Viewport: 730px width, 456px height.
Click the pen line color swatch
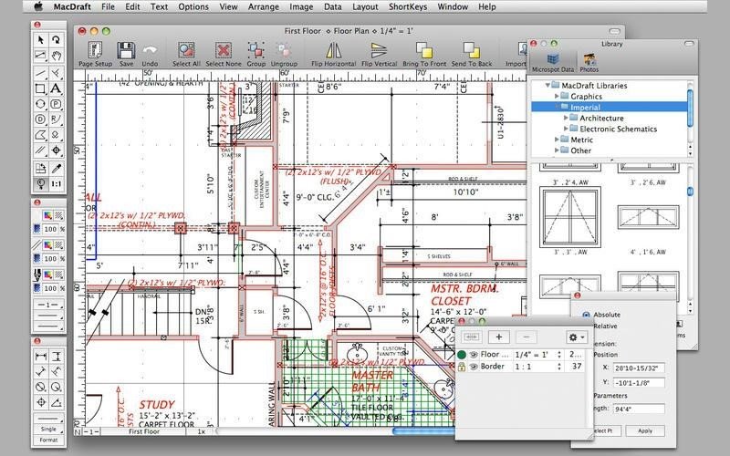coord(47,244)
